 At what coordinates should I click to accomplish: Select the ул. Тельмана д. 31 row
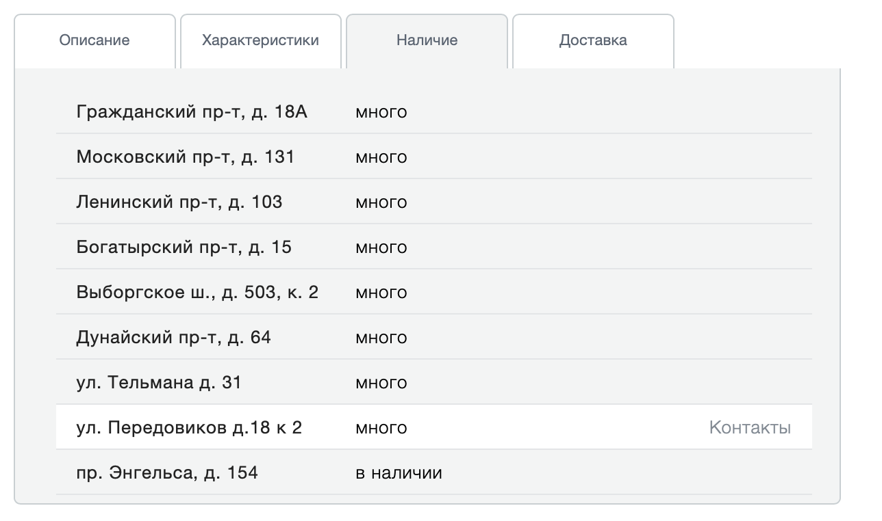point(159,382)
